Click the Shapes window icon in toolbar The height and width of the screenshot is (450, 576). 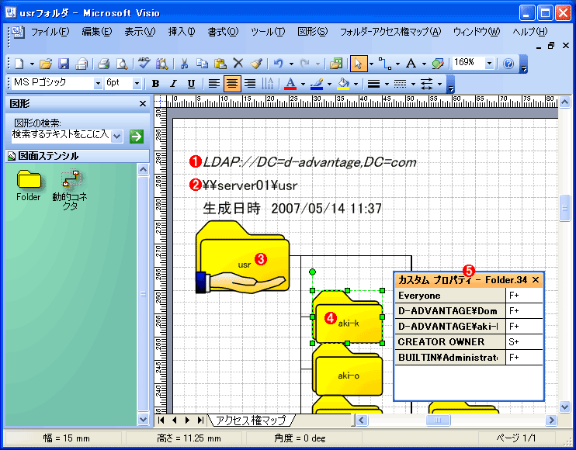click(x=336, y=64)
